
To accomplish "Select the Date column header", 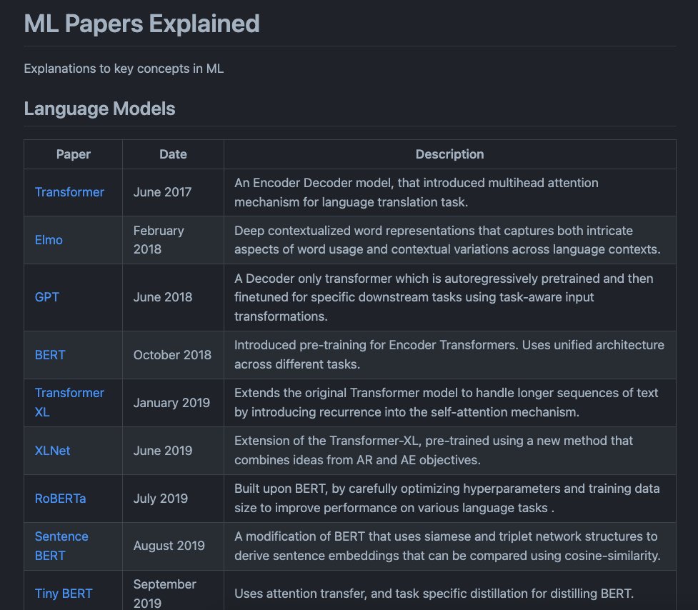I will (173, 154).
